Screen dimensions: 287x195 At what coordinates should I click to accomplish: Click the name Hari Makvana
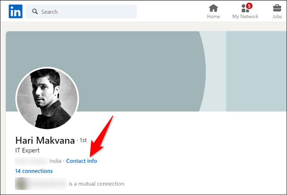point(45,140)
